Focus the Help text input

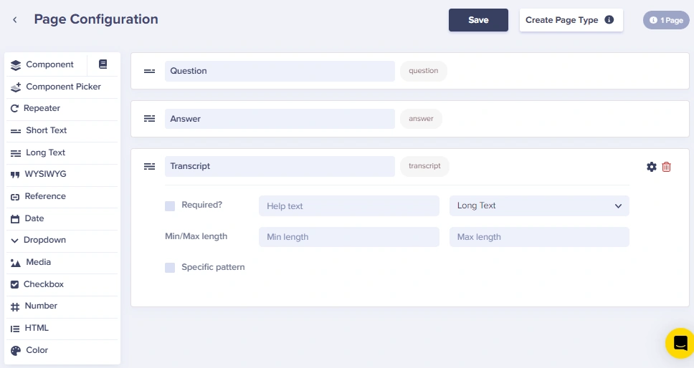(x=349, y=206)
